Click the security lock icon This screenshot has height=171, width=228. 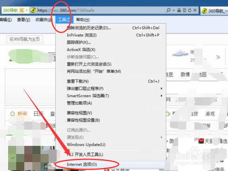[x=179, y=10]
